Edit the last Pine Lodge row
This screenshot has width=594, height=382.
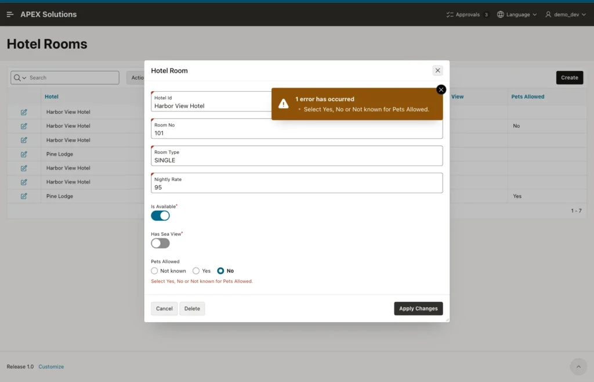pos(24,196)
